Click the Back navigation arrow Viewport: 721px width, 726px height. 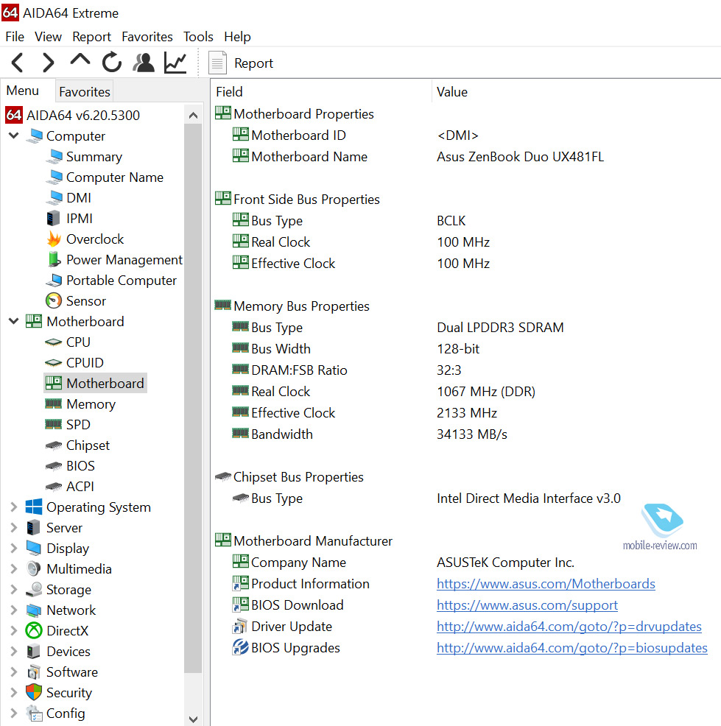pyautogui.click(x=17, y=63)
